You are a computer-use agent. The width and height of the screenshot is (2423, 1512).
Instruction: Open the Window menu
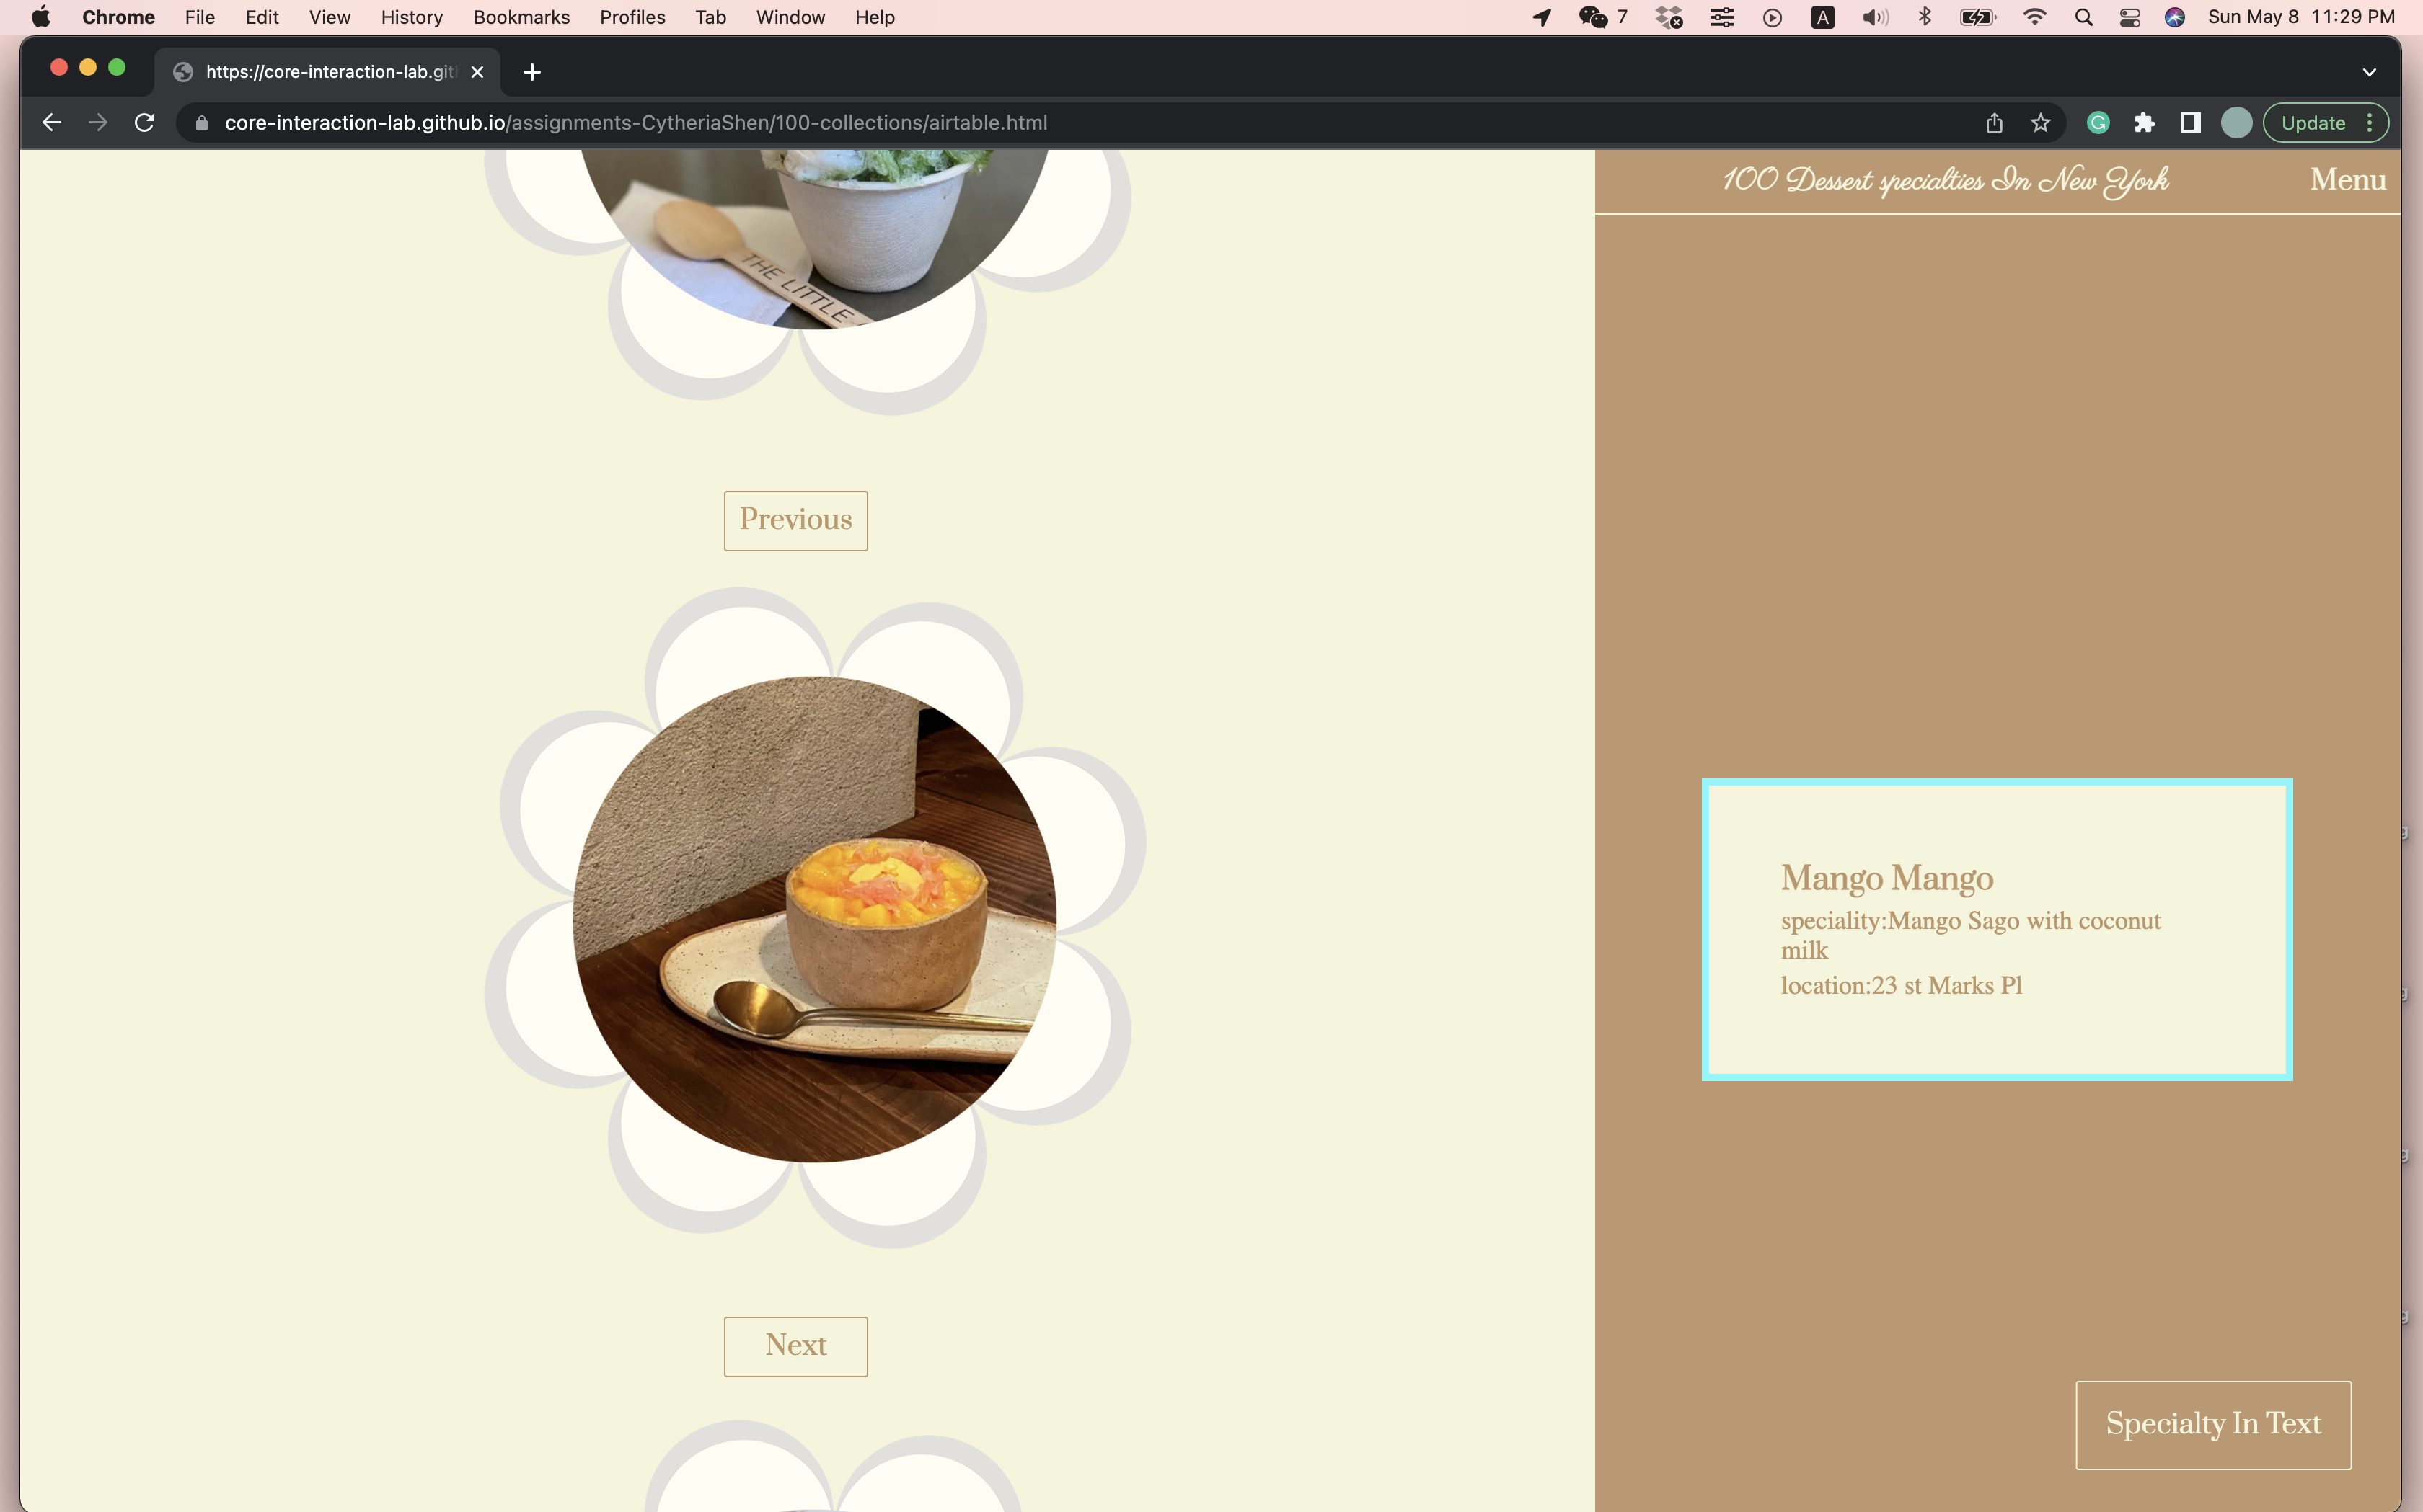click(790, 17)
